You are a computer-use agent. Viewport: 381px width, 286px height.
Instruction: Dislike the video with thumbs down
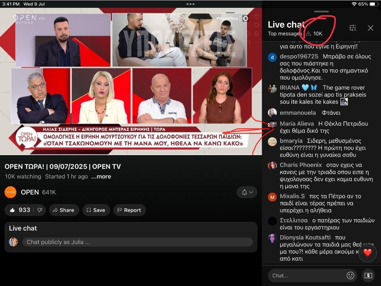40,210
